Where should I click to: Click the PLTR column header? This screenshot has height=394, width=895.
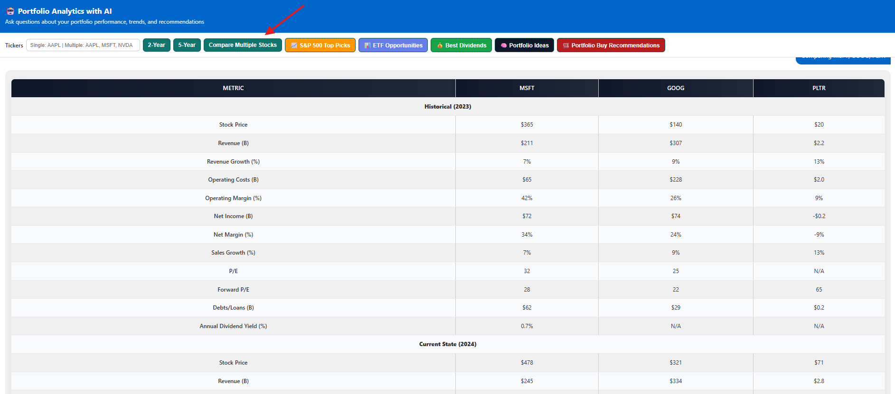point(819,88)
